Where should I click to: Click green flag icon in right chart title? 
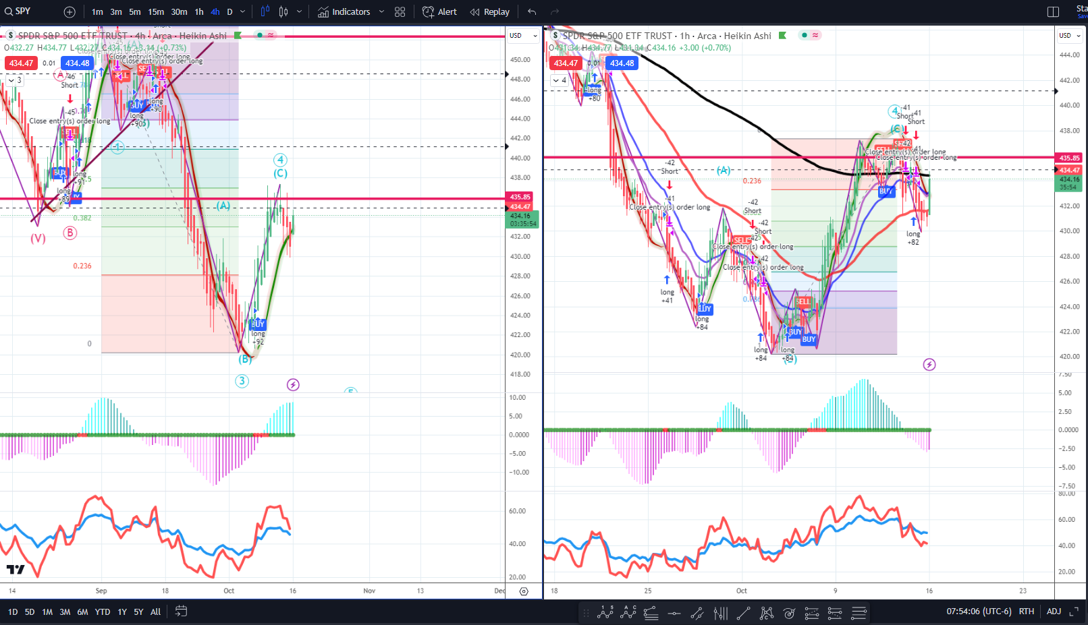[x=782, y=35]
